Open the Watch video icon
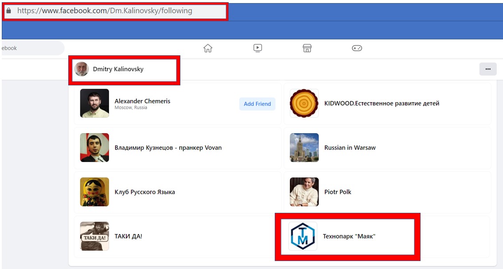Image resolution: width=503 pixels, height=269 pixels. [257, 48]
